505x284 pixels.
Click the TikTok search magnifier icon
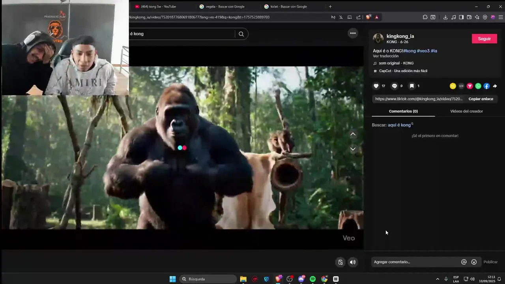point(241,34)
